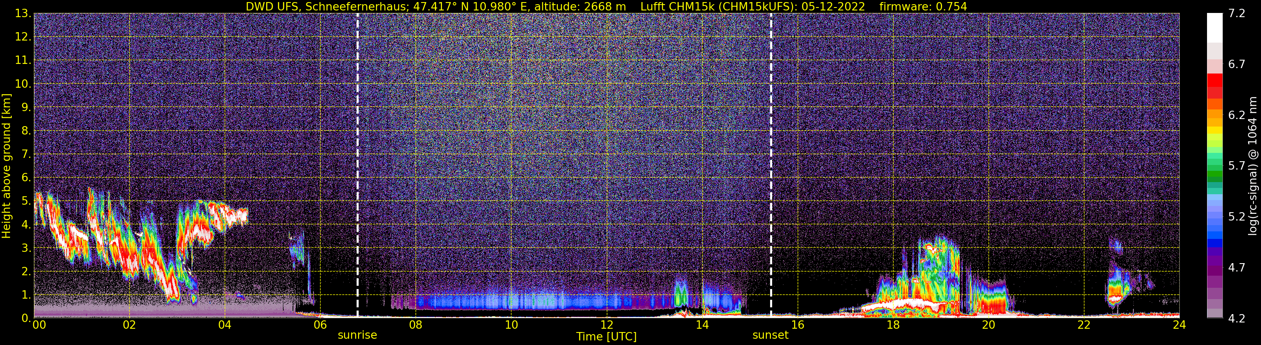
Task: Click the time axis tick label 08
Action: (x=416, y=325)
